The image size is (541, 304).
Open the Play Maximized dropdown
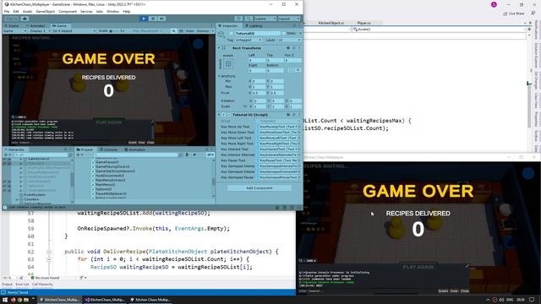click(x=147, y=31)
